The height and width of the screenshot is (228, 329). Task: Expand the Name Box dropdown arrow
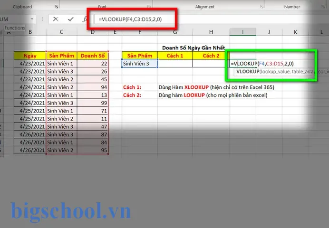click(32, 19)
